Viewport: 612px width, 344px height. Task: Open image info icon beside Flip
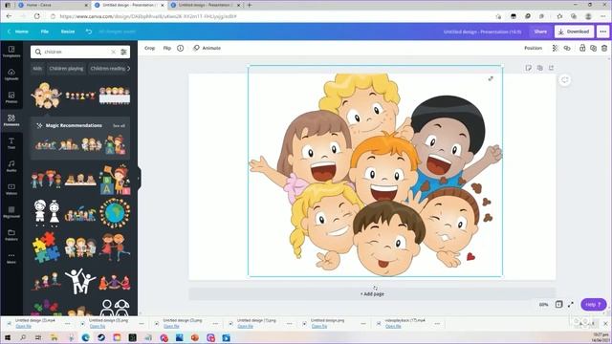click(181, 48)
